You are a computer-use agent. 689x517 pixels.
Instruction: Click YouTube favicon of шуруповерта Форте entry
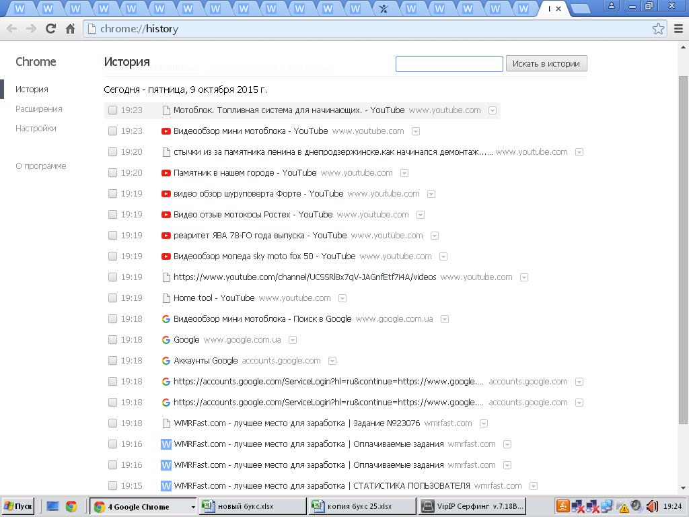coord(166,194)
